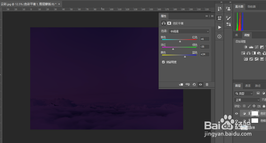Lock transparent pixels in Layers panel
Screen dimensions: 266x143
[x=244, y=106]
